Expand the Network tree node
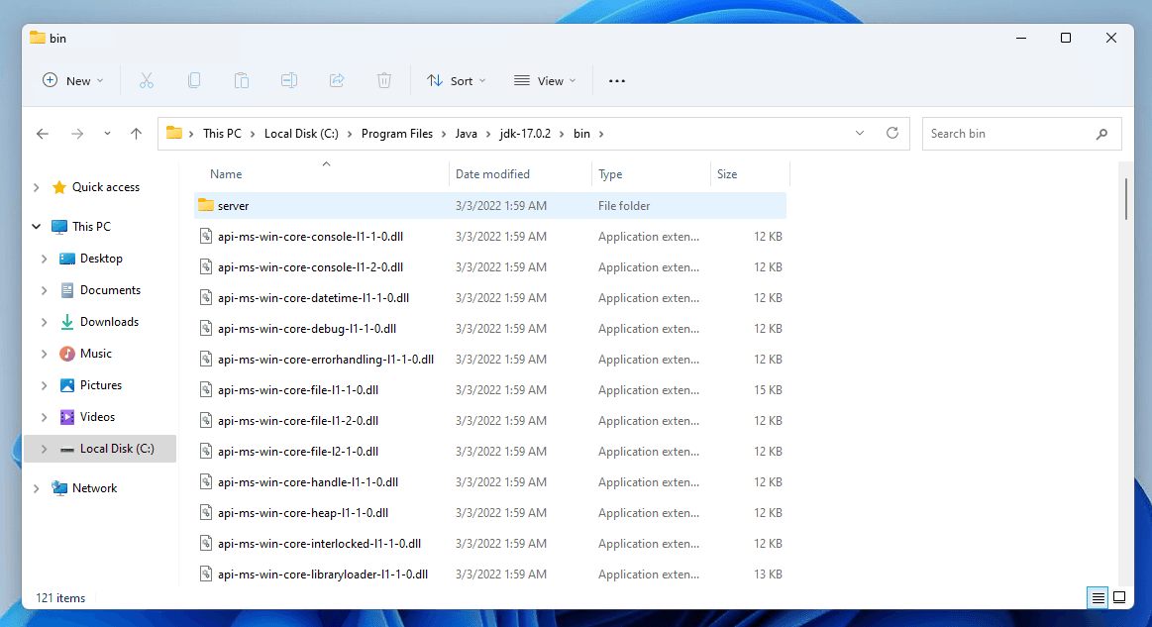The image size is (1152, 627). [36, 488]
